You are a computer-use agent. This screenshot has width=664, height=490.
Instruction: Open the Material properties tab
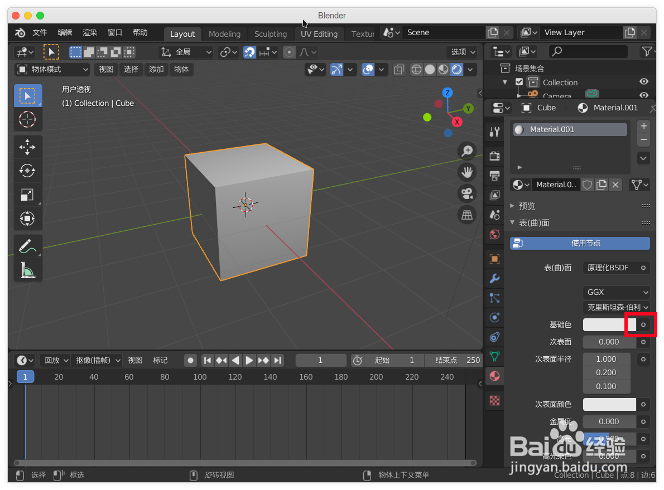494,376
